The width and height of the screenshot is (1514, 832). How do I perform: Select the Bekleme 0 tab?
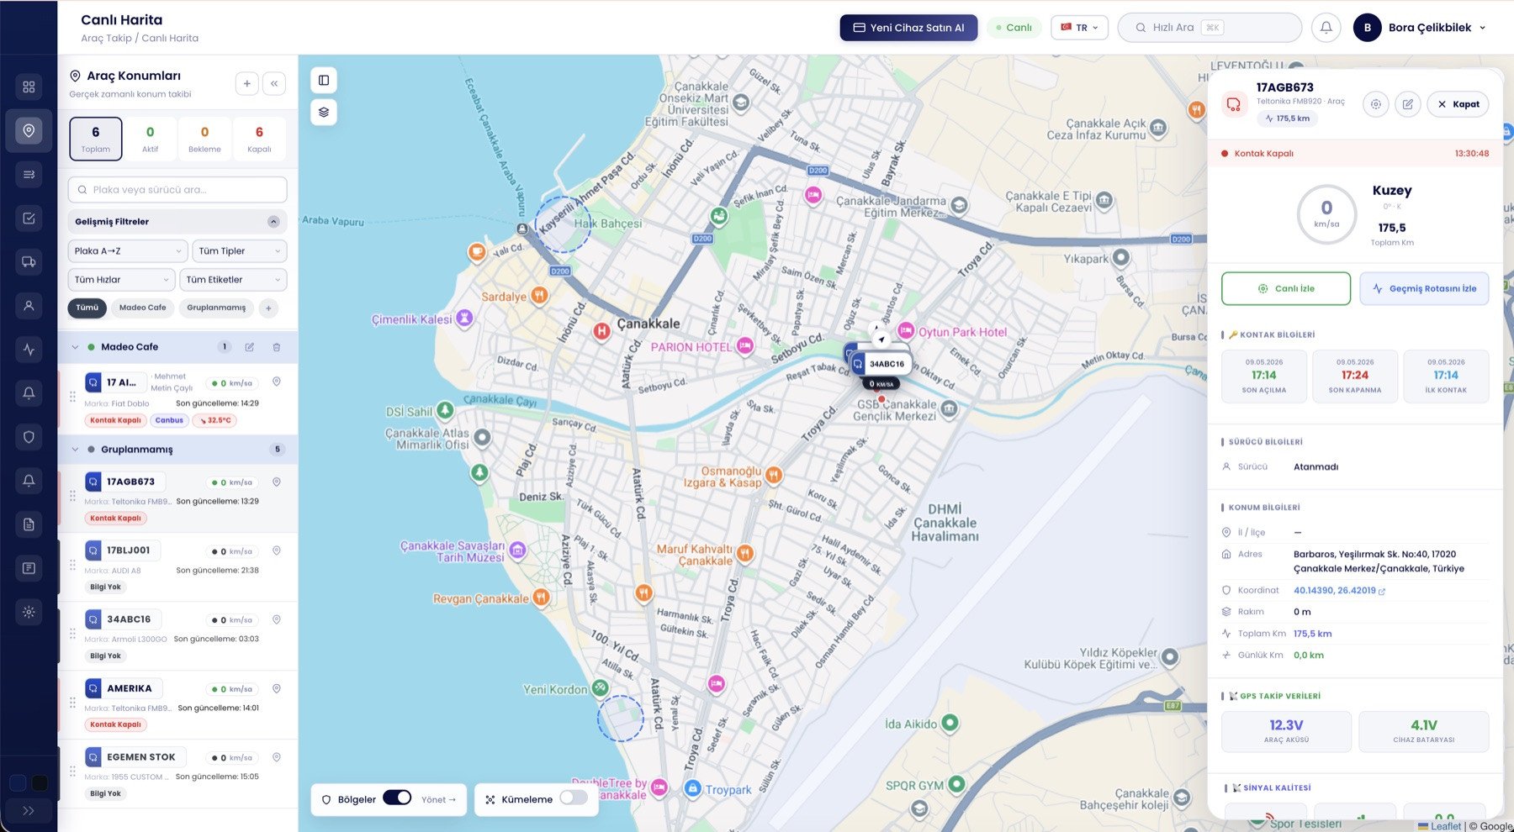pos(204,139)
